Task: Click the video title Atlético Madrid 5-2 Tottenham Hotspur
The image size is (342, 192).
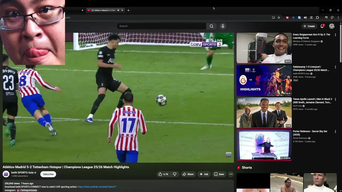Action: pyautogui.click(x=66, y=167)
